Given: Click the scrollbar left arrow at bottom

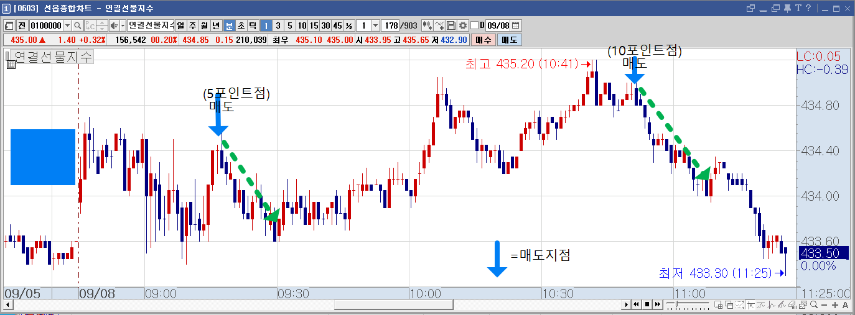Looking at the screenshot, I should coord(7,305).
